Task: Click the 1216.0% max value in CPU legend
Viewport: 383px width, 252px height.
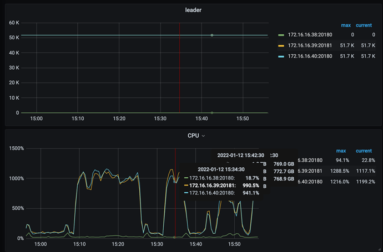Action: click(x=340, y=182)
